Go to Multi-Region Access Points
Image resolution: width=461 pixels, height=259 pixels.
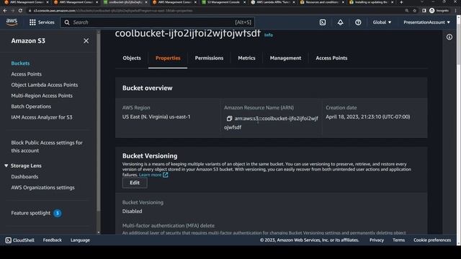[x=42, y=96]
